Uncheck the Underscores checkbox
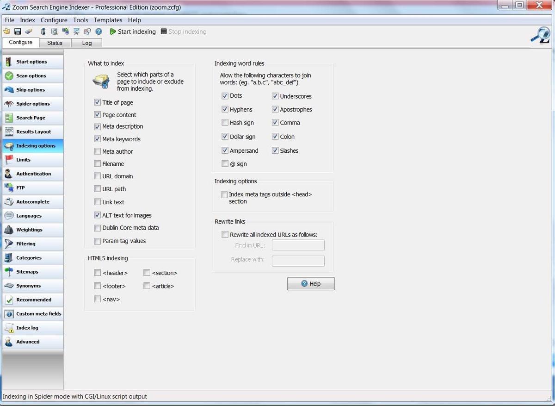 click(x=275, y=96)
